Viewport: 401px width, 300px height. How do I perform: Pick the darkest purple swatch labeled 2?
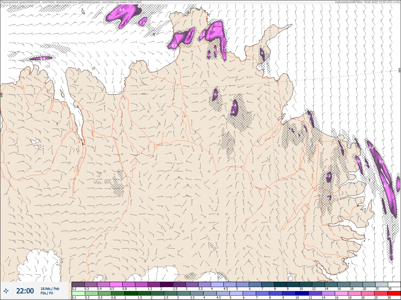(x=167, y=284)
